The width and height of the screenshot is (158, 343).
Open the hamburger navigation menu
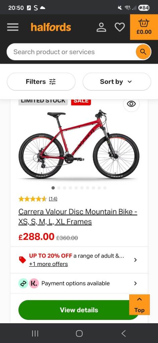[13, 27]
